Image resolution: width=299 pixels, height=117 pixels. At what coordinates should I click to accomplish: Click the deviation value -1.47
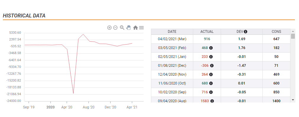click(x=242, y=66)
